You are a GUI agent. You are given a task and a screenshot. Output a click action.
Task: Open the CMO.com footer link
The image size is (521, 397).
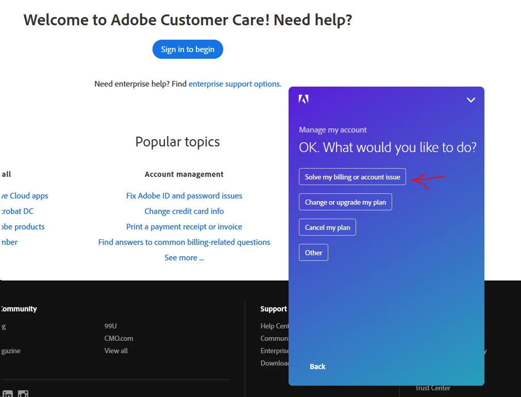[119, 338]
